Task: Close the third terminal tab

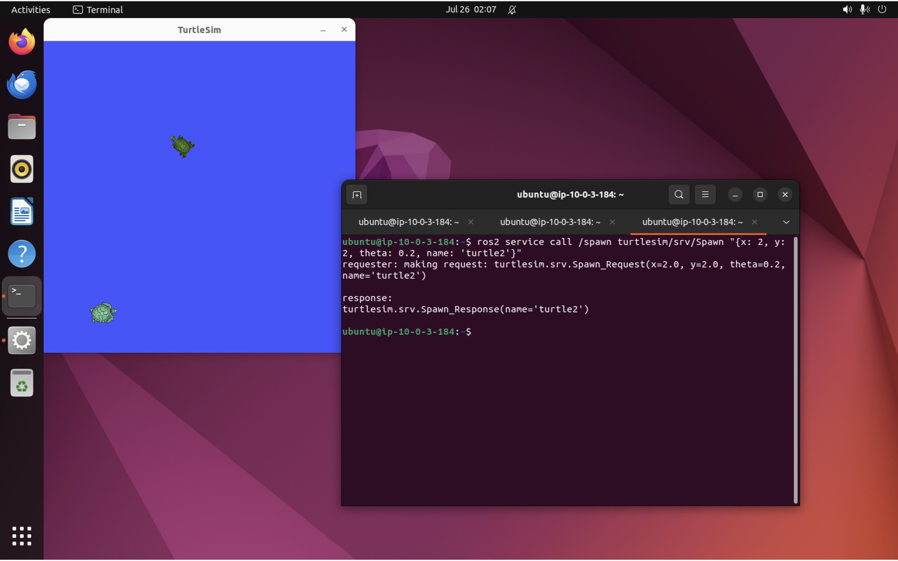Action: pos(754,222)
